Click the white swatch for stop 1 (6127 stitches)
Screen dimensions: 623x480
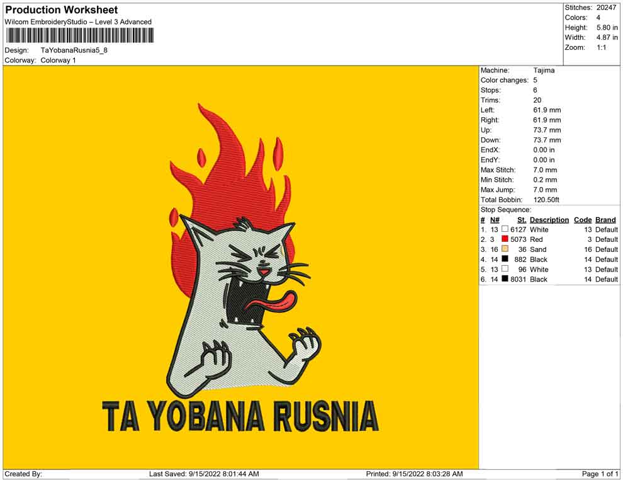coord(505,229)
